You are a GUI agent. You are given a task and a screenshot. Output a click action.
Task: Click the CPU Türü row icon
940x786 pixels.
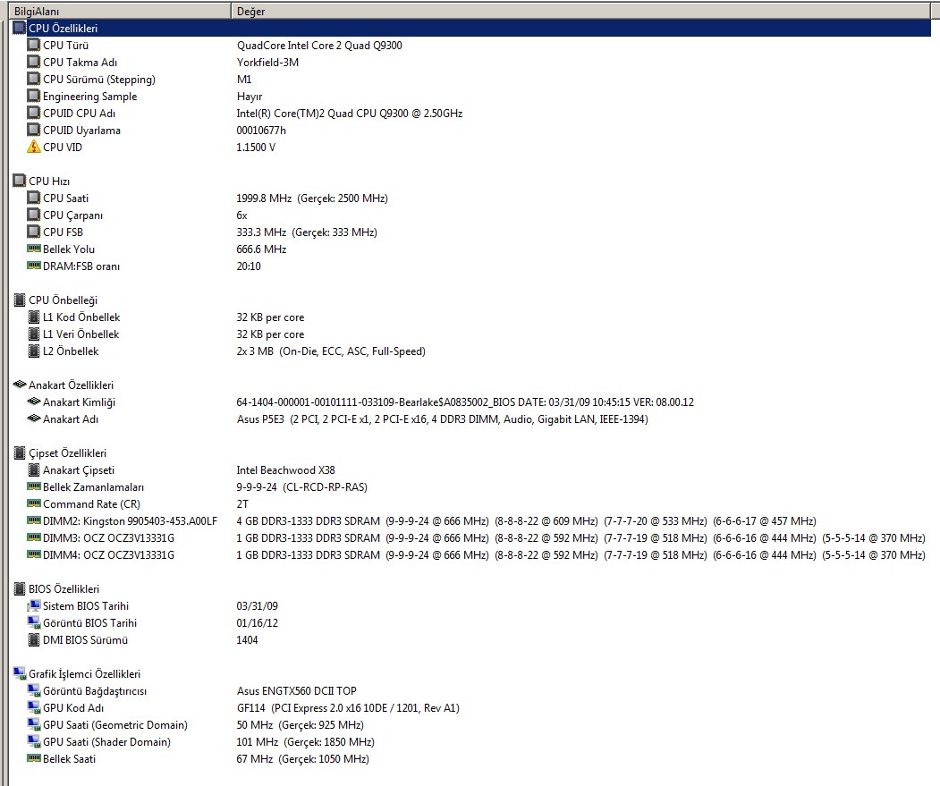(x=34, y=45)
